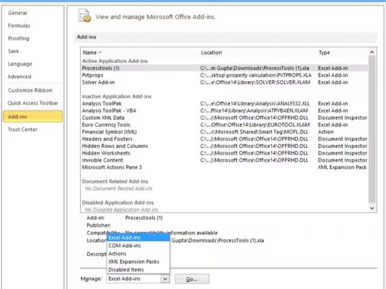Select the Headers and Footers row
The image size is (386, 289).
click(224, 139)
